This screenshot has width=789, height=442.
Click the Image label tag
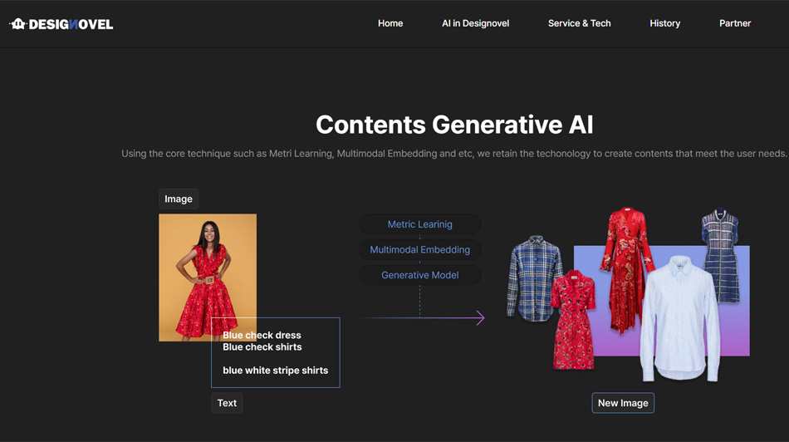pos(179,199)
